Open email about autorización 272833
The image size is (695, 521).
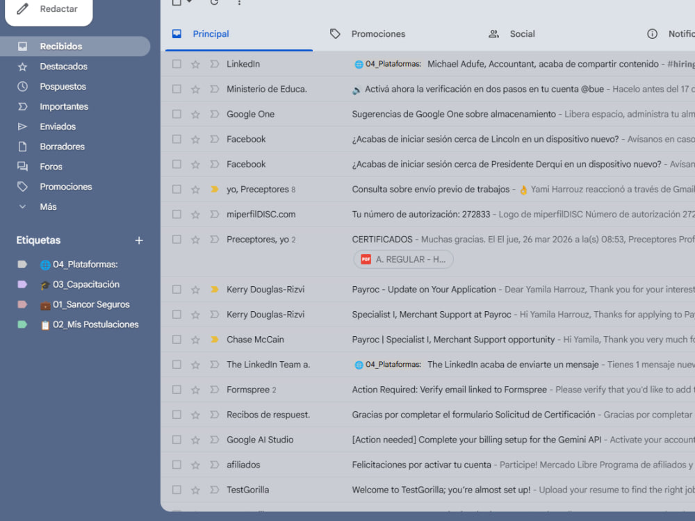427,215
